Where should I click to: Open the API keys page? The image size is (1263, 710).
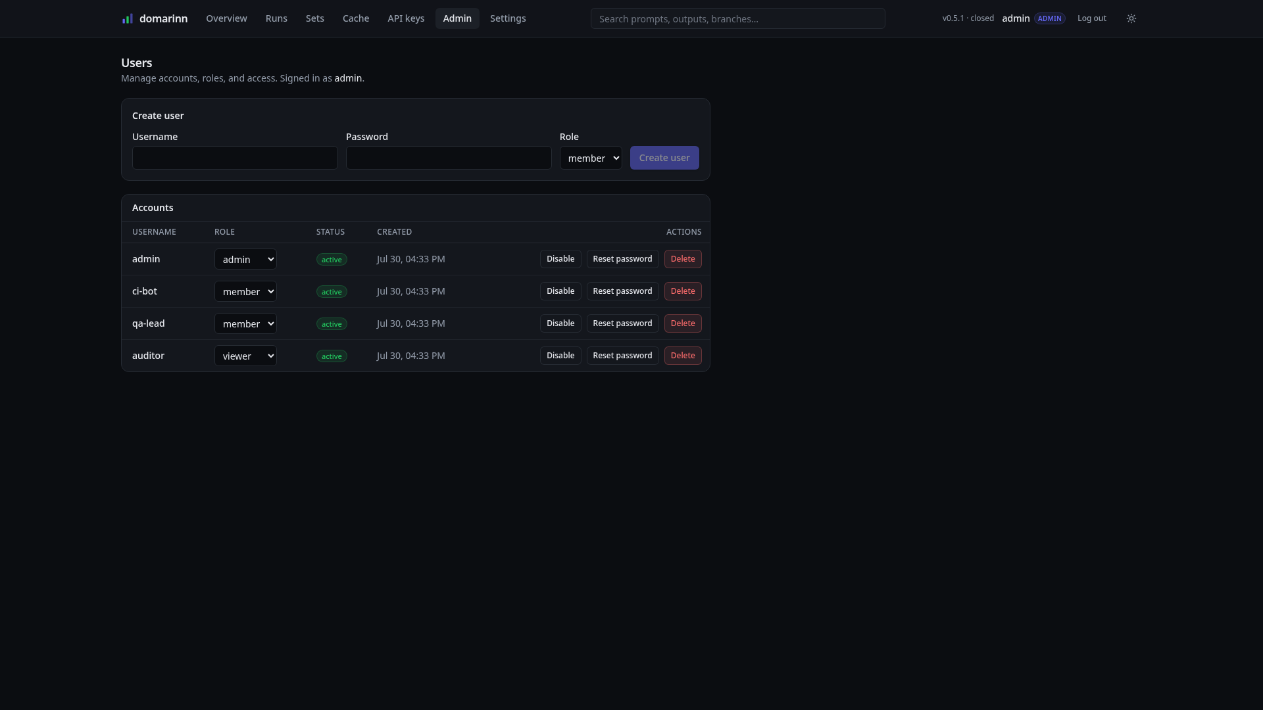click(406, 18)
